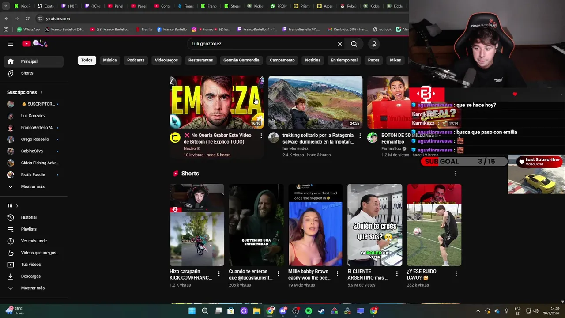Click the magnifier search button

point(354,44)
